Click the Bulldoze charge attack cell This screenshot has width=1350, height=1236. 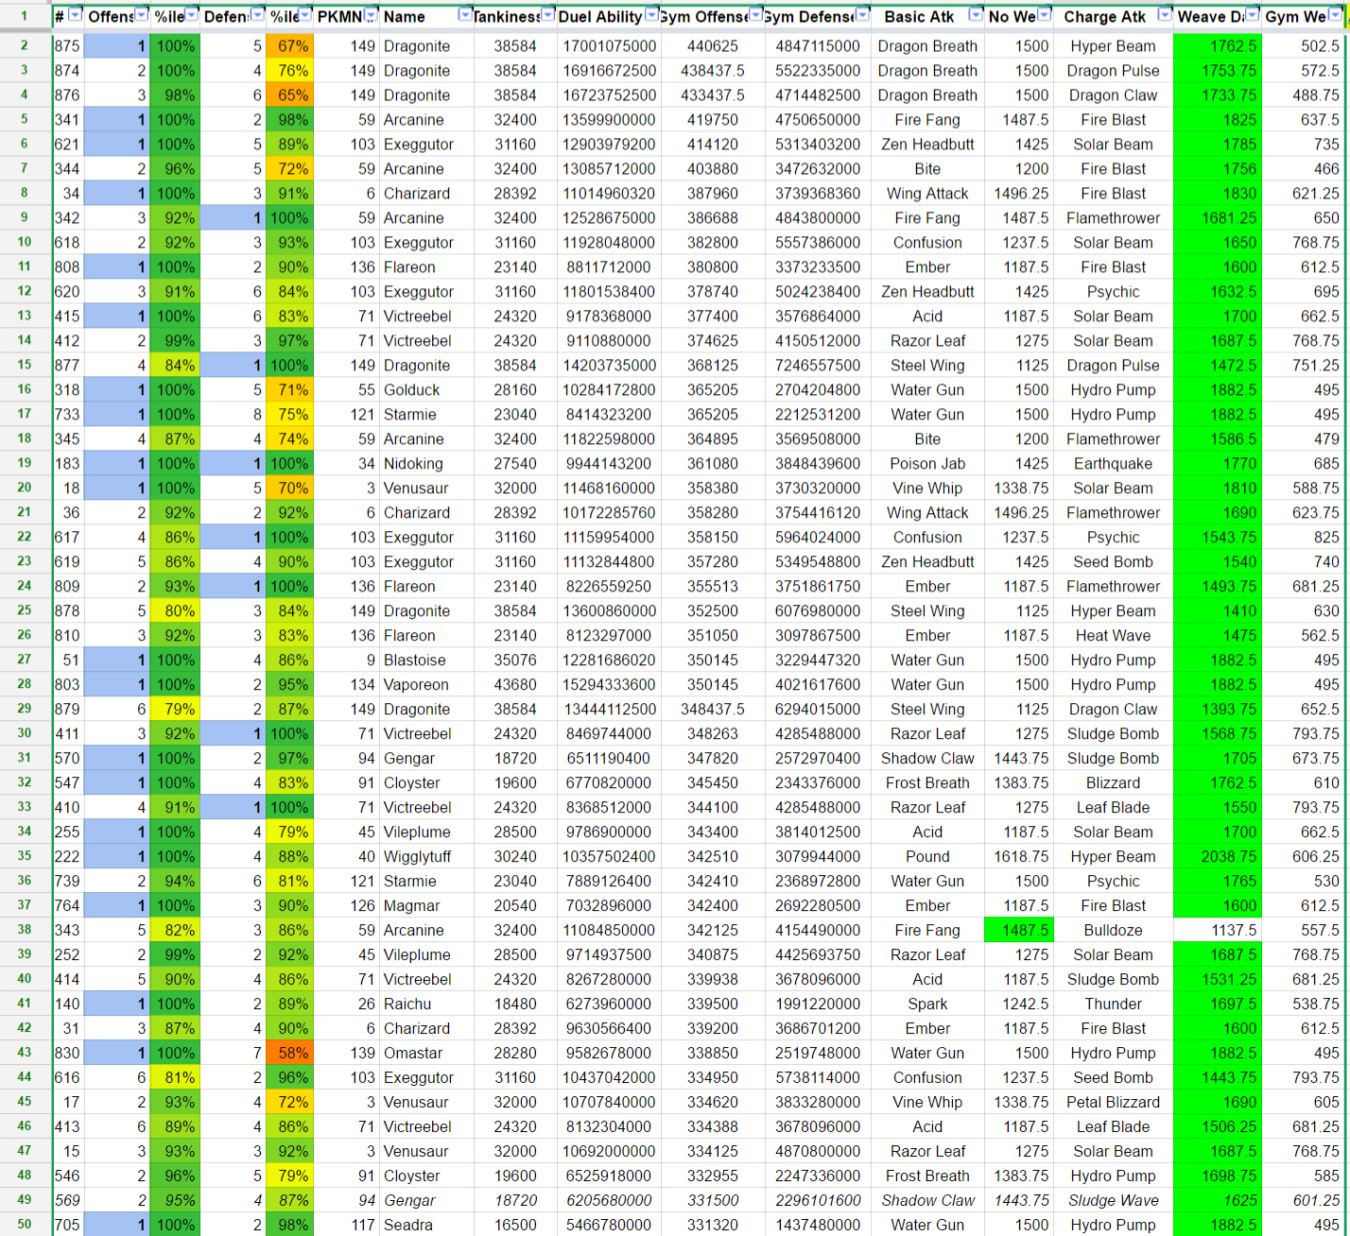(x=1113, y=930)
